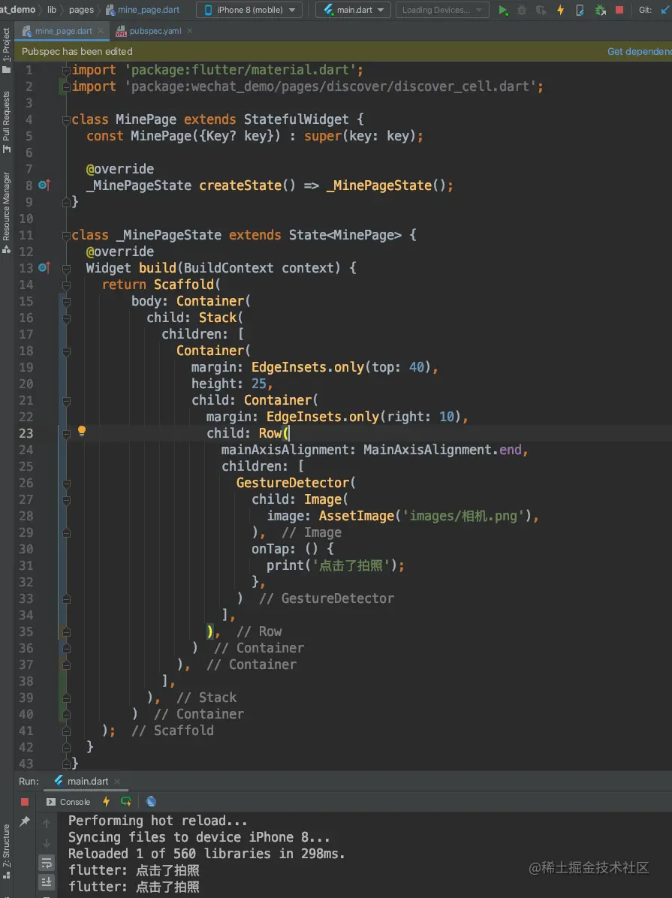Click MainAxisAlignment.end on line 24
Viewport: 672px width, 898px height.
pos(442,451)
